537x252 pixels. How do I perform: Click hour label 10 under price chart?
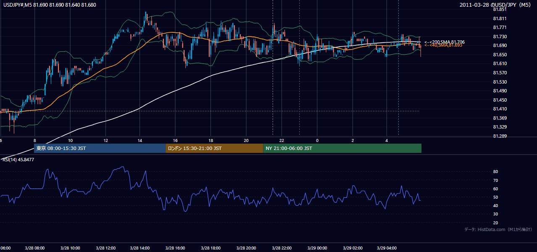point(70,140)
